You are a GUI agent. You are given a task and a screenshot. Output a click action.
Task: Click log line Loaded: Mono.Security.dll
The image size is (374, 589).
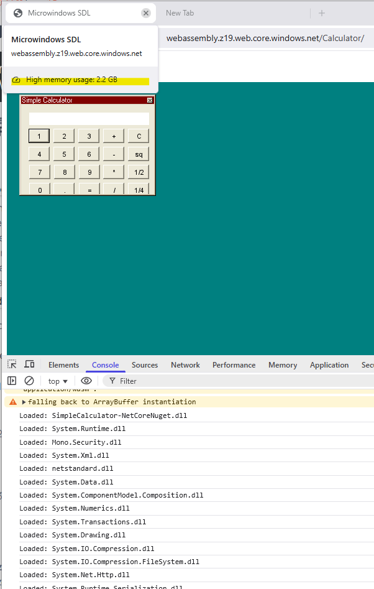tap(71, 442)
